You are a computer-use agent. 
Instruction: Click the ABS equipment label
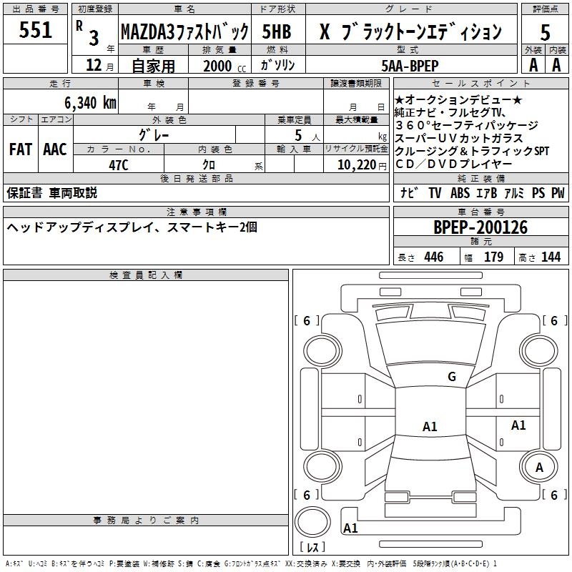460,192
